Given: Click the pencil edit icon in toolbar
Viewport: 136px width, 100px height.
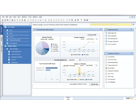Looking at the screenshot, I should click(x=67, y=20).
